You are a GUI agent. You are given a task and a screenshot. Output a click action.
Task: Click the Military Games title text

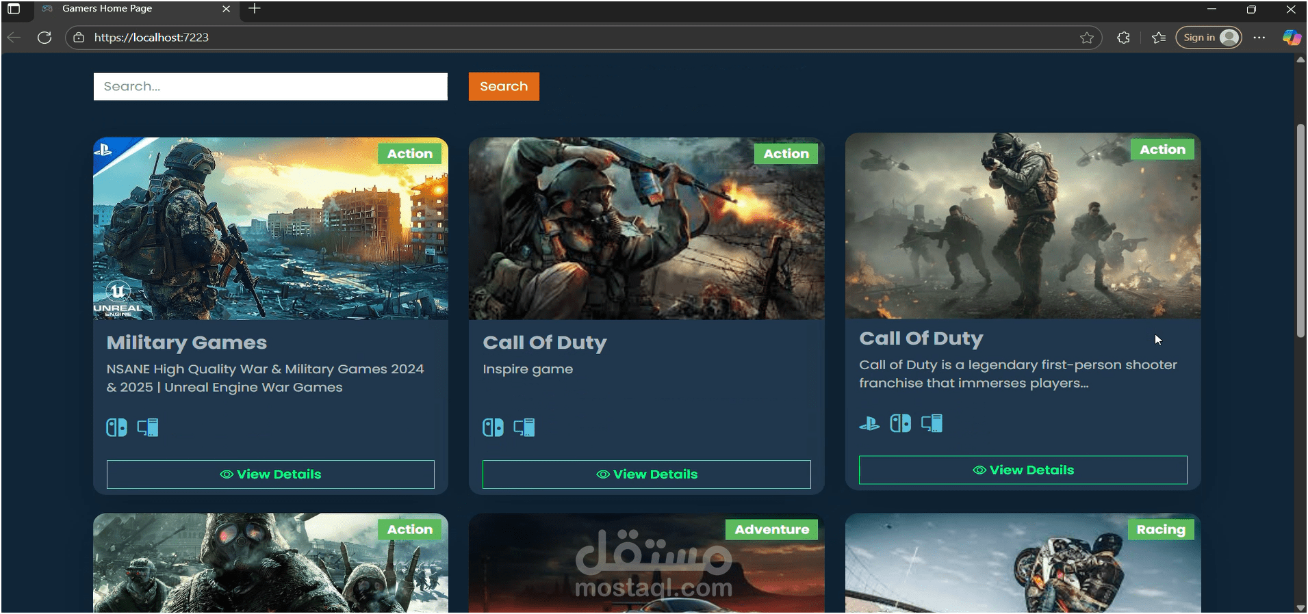[187, 343]
